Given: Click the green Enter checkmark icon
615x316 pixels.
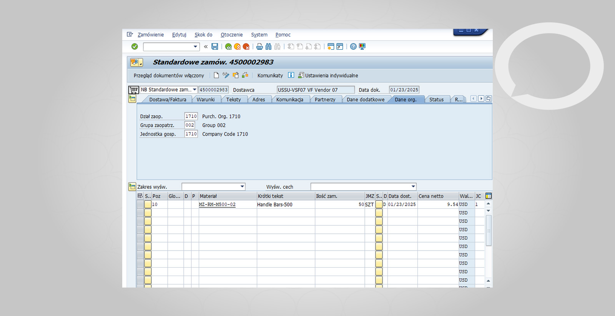Looking at the screenshot, I should pyautogui.click(x=135, y=47).
